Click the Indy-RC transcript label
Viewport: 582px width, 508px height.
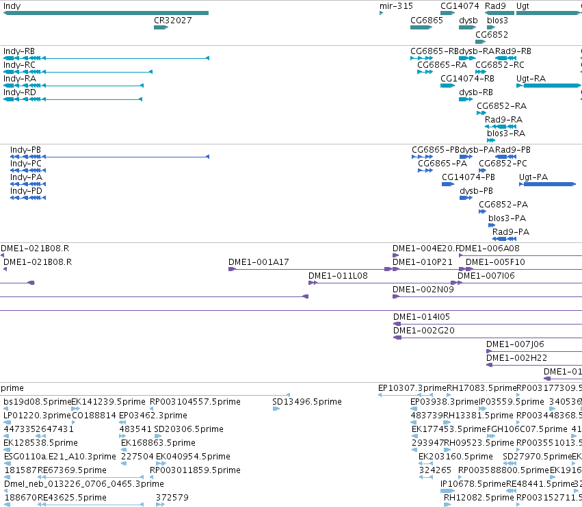19,65
